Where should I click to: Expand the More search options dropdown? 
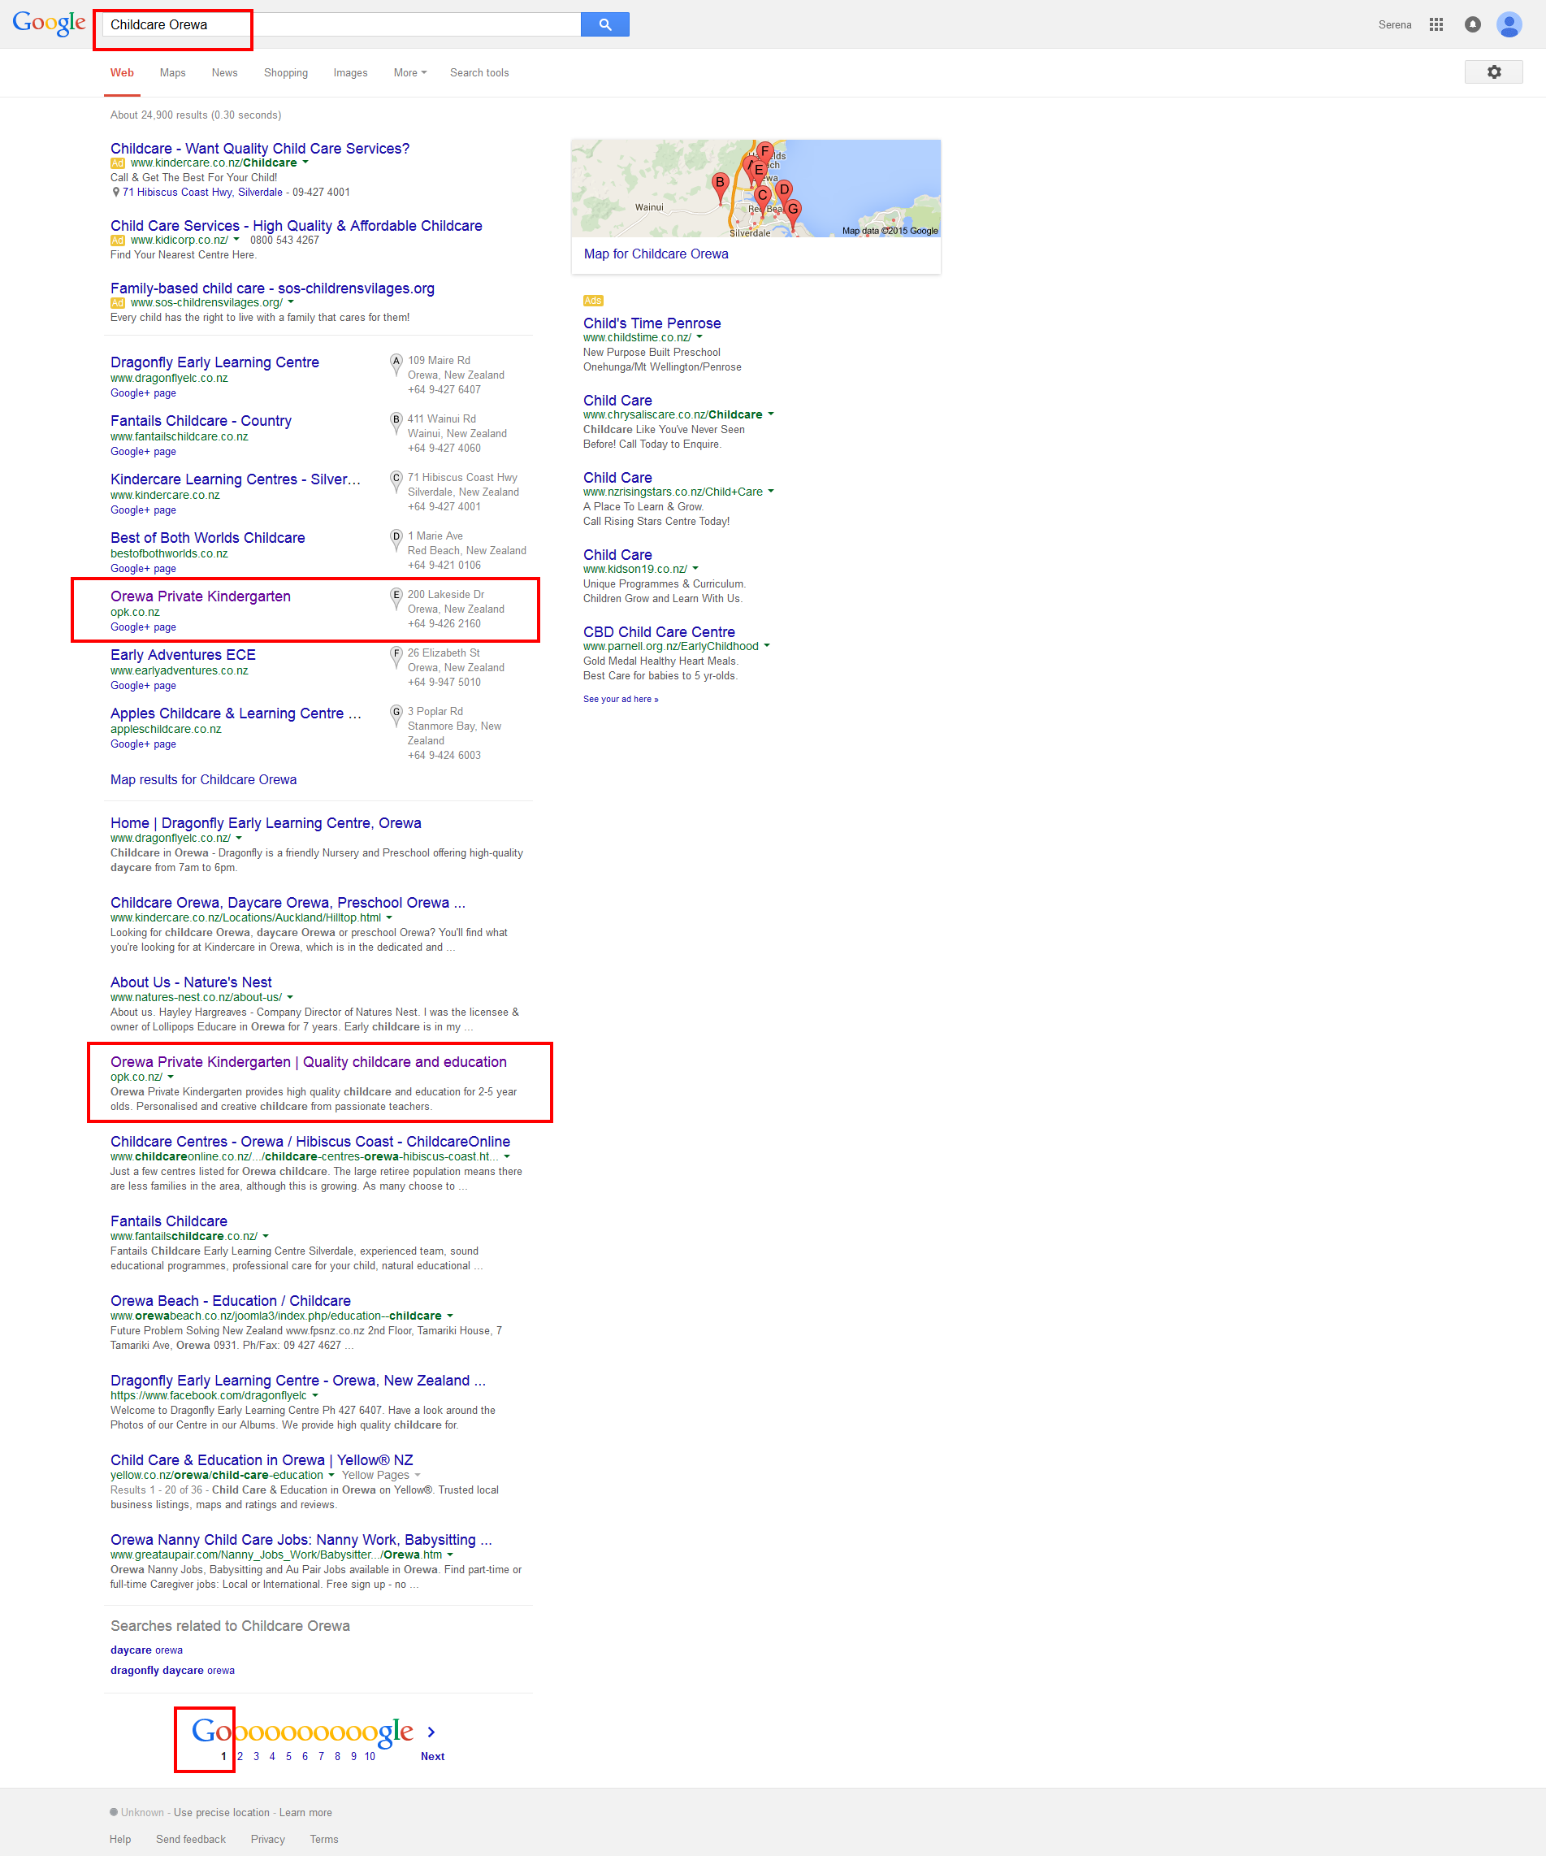409,73
